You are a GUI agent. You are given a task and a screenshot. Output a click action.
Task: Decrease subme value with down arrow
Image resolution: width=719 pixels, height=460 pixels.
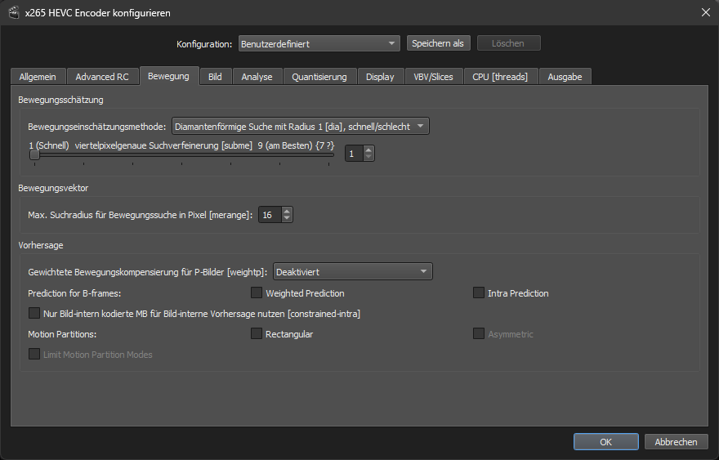[368, 157]
